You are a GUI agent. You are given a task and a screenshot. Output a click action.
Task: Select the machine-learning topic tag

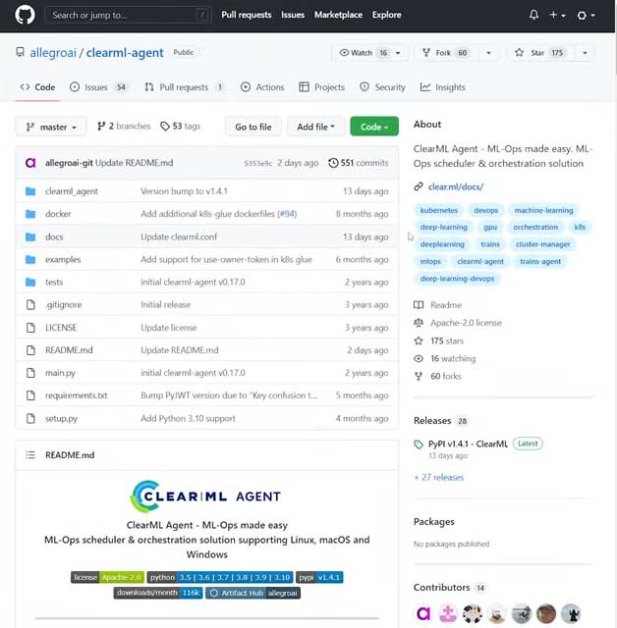pyautogui.click(x=543, y=210)
